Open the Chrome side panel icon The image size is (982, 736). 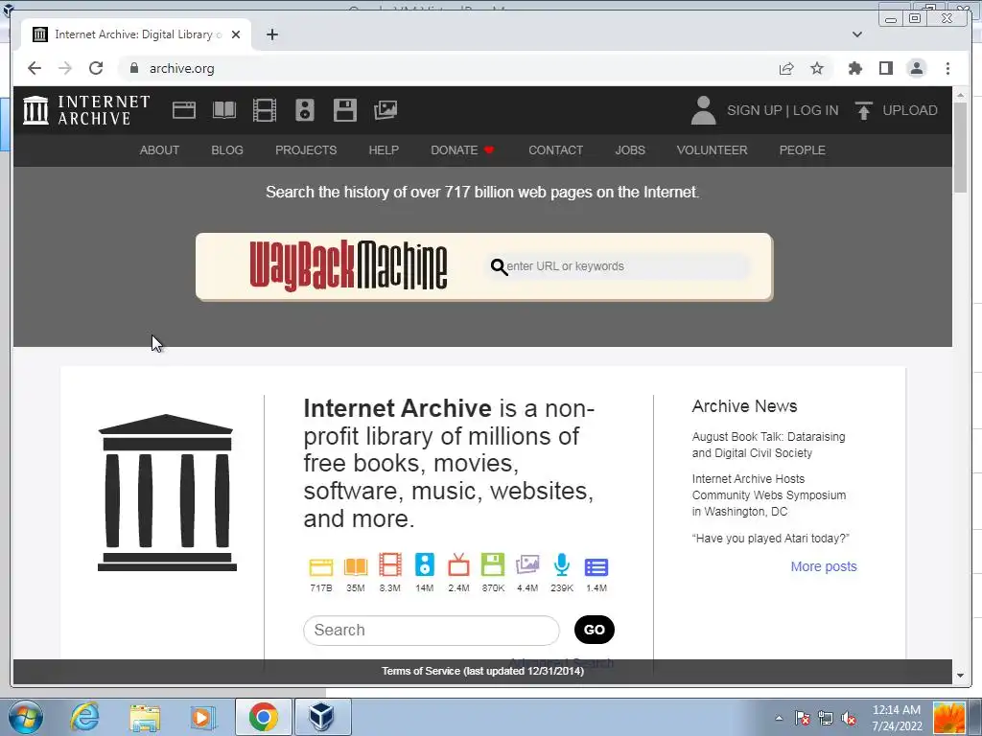click(885, 68)
